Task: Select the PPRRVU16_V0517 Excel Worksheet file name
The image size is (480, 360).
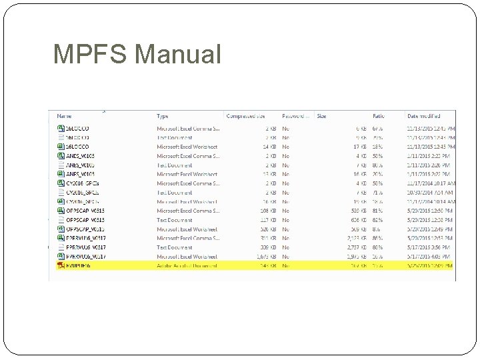Action: coord(86,257)
